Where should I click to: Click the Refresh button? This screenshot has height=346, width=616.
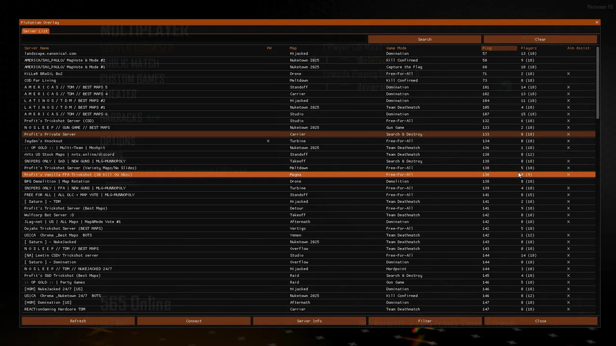click(78, 321)
